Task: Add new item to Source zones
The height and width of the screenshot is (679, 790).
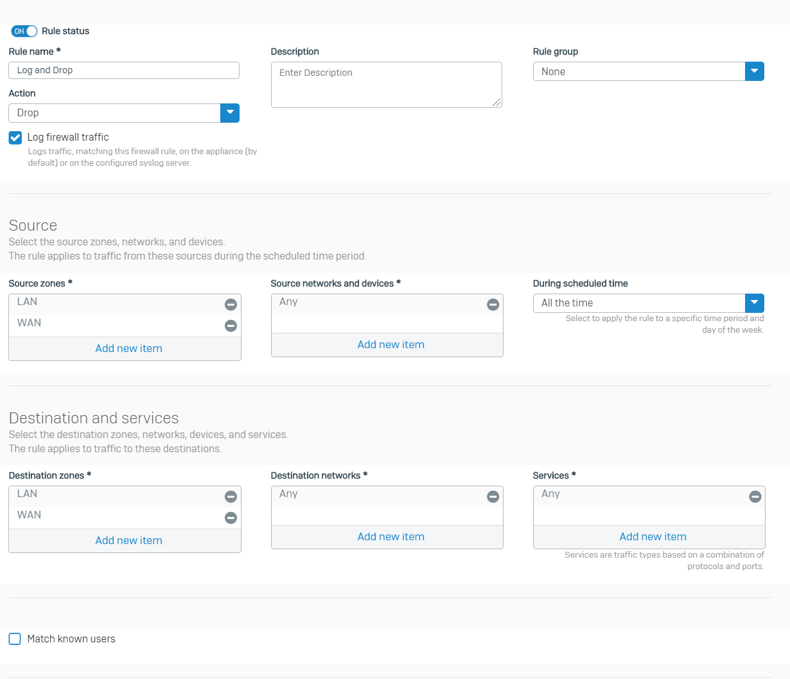Action: point(128,348)
